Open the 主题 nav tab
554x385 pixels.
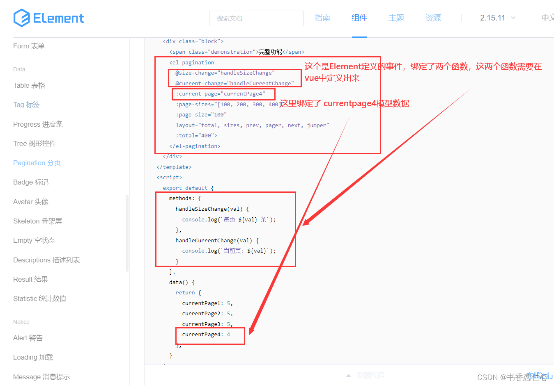(396, 18)
